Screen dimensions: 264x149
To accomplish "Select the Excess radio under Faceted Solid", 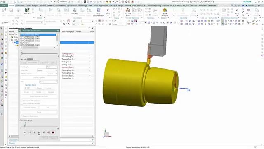I will coord(45,88).
